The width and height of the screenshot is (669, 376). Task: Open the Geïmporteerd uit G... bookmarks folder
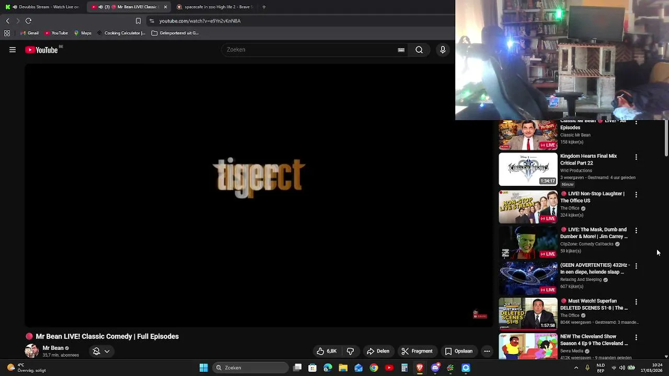(x=175, y=33)
